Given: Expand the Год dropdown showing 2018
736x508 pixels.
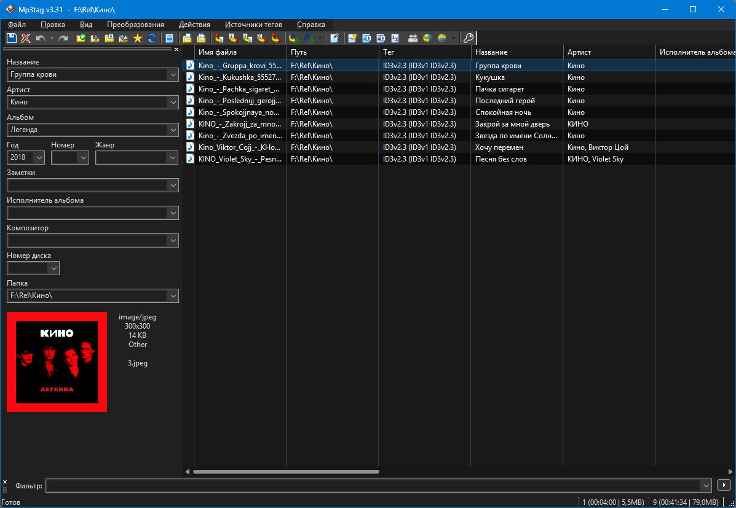Looking at the screenshot, I should click(x=39, y=158).
